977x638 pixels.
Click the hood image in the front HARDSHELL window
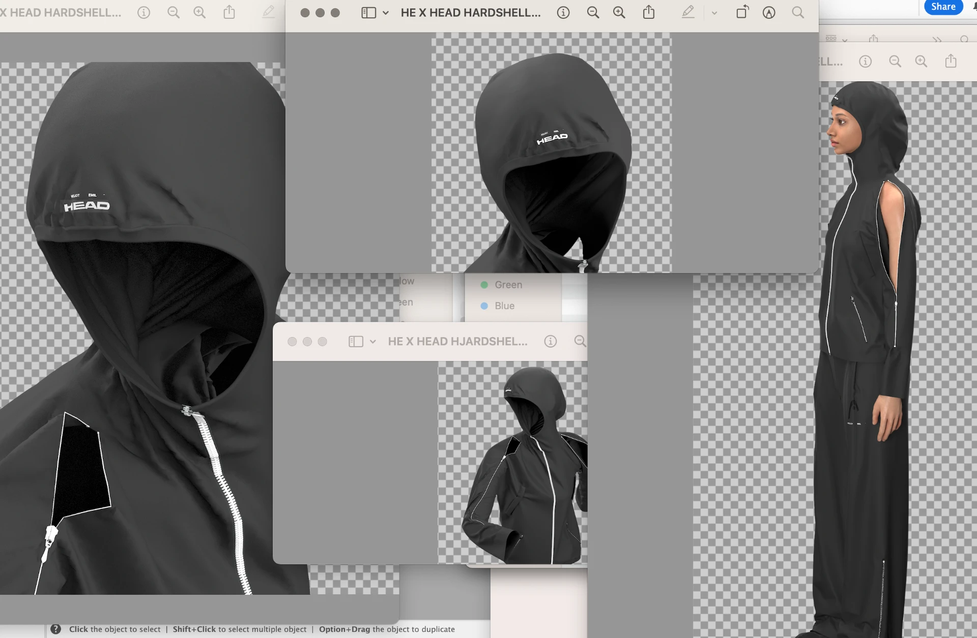[x=552, y=153]
